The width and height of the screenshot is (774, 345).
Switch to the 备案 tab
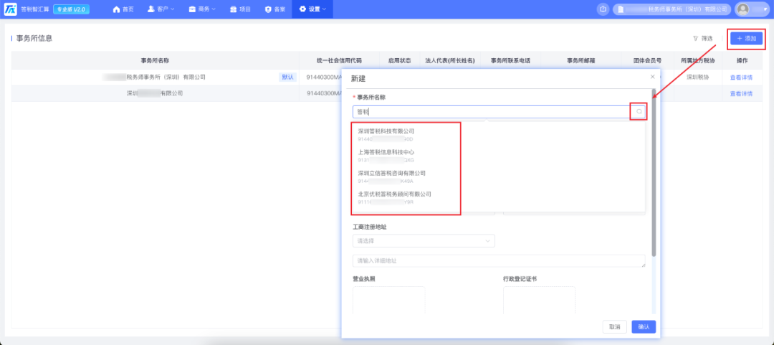275,9
